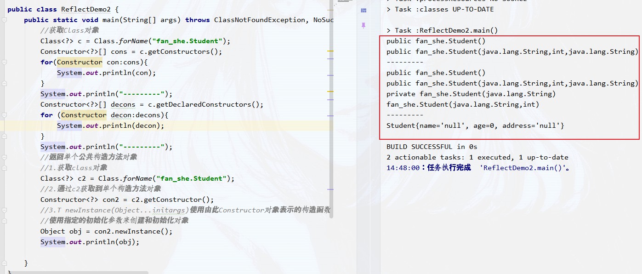Click the //2.通过c2获取到单个构造方法对象 comment
This screenshot has width=642, height=274.
pos(101,189)
